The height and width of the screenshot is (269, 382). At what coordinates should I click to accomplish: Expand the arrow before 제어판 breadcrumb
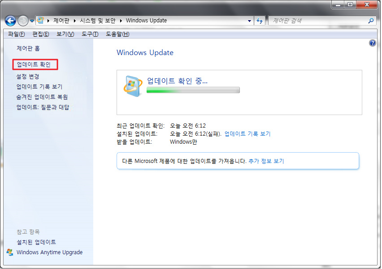(48, 21)
